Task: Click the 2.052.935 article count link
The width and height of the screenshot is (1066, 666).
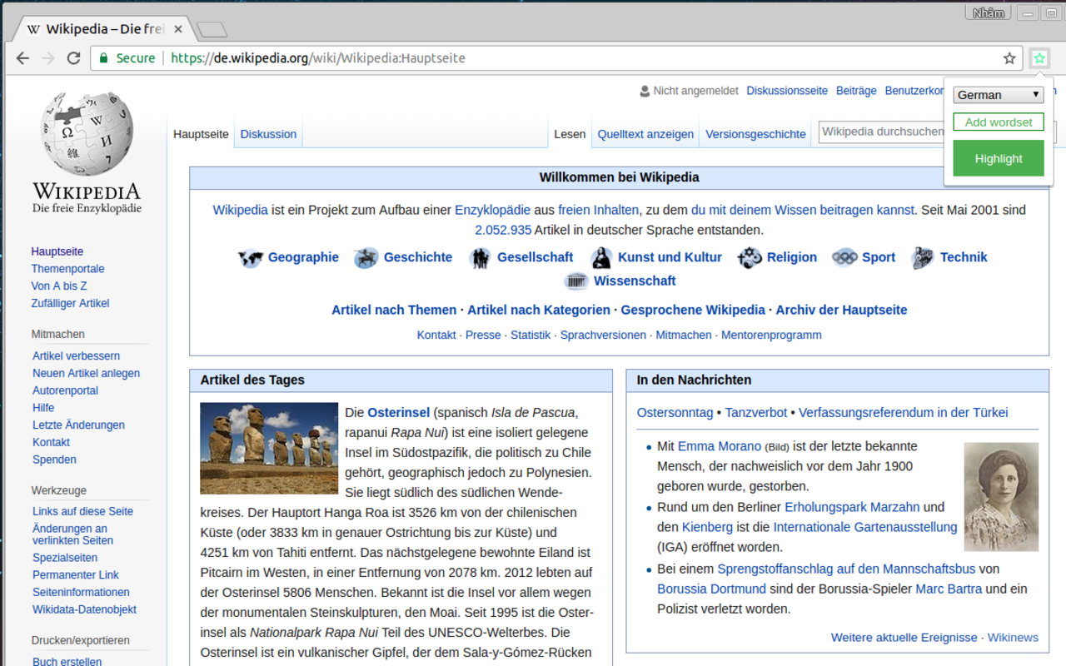Action: tap(503, 231)
